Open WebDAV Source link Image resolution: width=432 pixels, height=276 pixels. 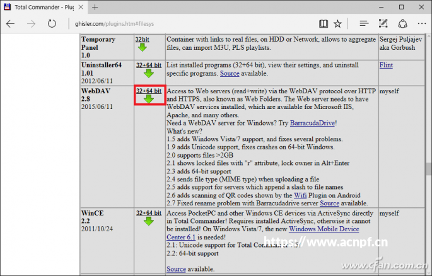[x=329, y=204]
